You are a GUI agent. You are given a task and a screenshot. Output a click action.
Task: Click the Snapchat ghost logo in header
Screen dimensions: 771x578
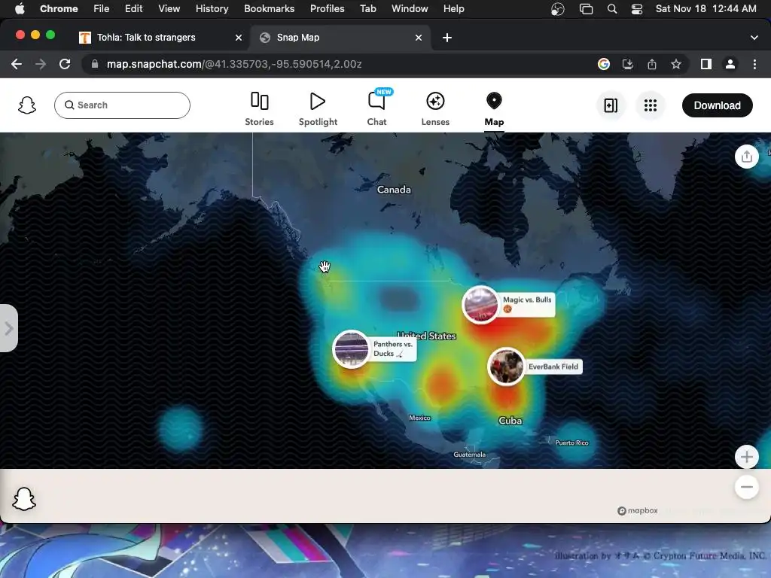pos(27,105)
